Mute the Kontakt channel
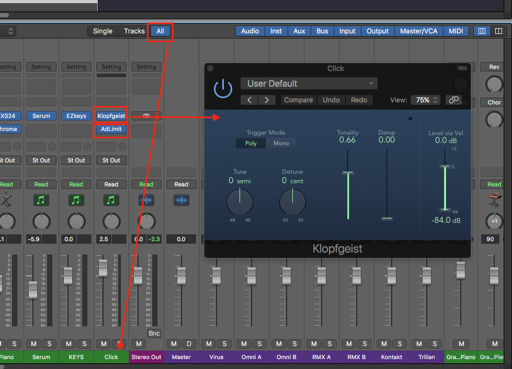 [384, 344]
